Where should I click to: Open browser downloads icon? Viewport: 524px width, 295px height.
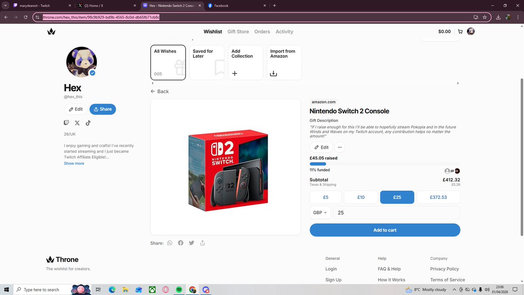tap(498, 17)
